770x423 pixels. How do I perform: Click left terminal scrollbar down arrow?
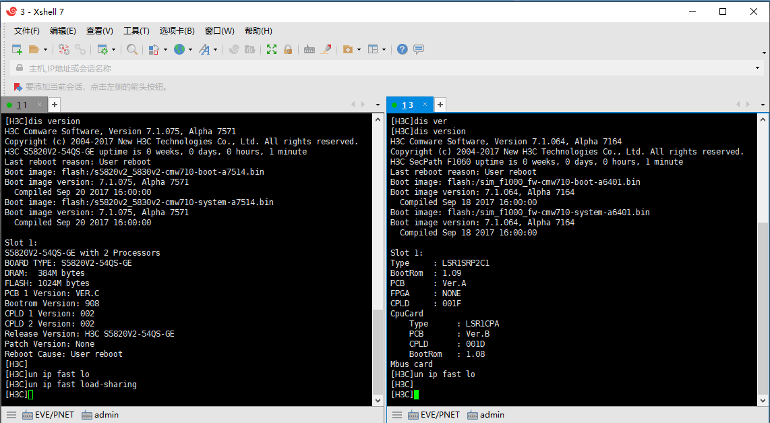click(x=378, y=401)
